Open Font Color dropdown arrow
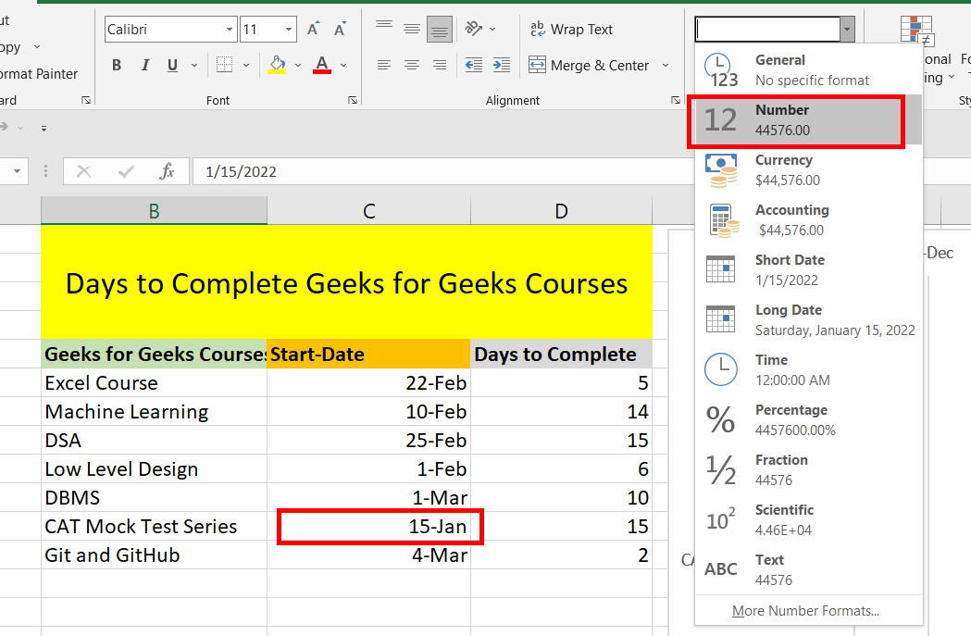Viewport: 971px width, 636px height. coord(343,65)
